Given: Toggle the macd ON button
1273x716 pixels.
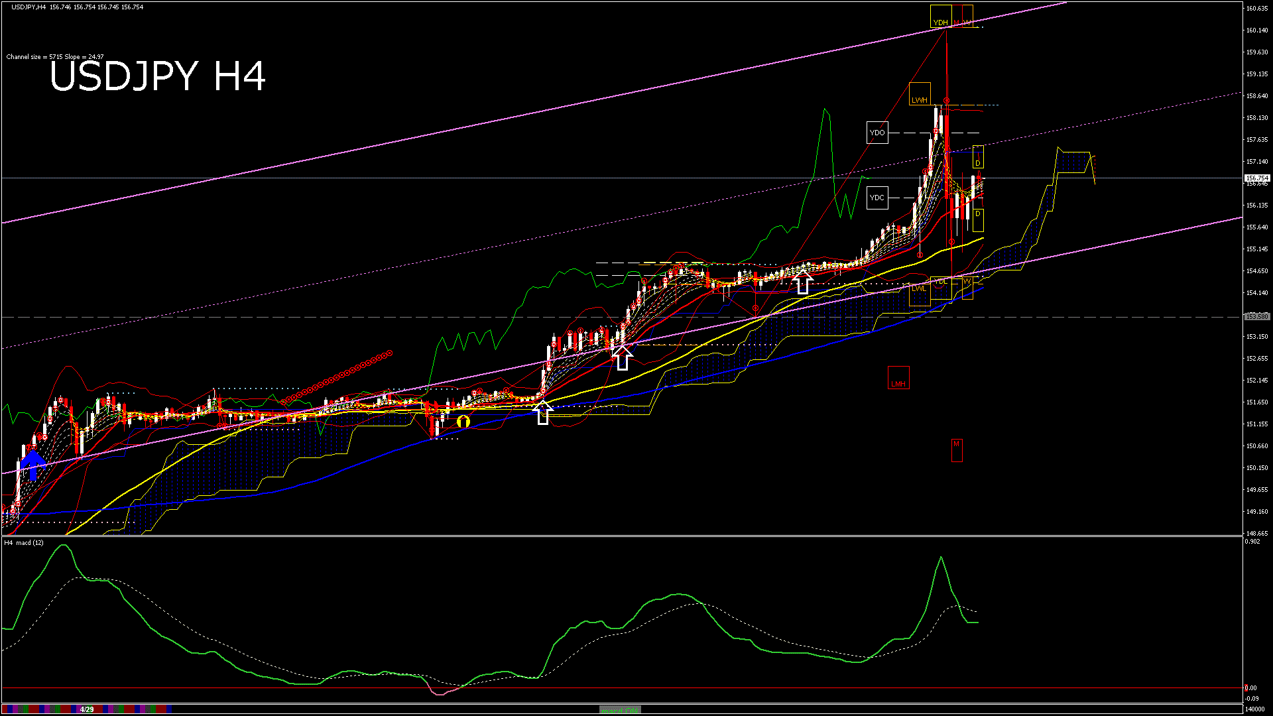Looking at the screenshot, I should coord(620,710).
